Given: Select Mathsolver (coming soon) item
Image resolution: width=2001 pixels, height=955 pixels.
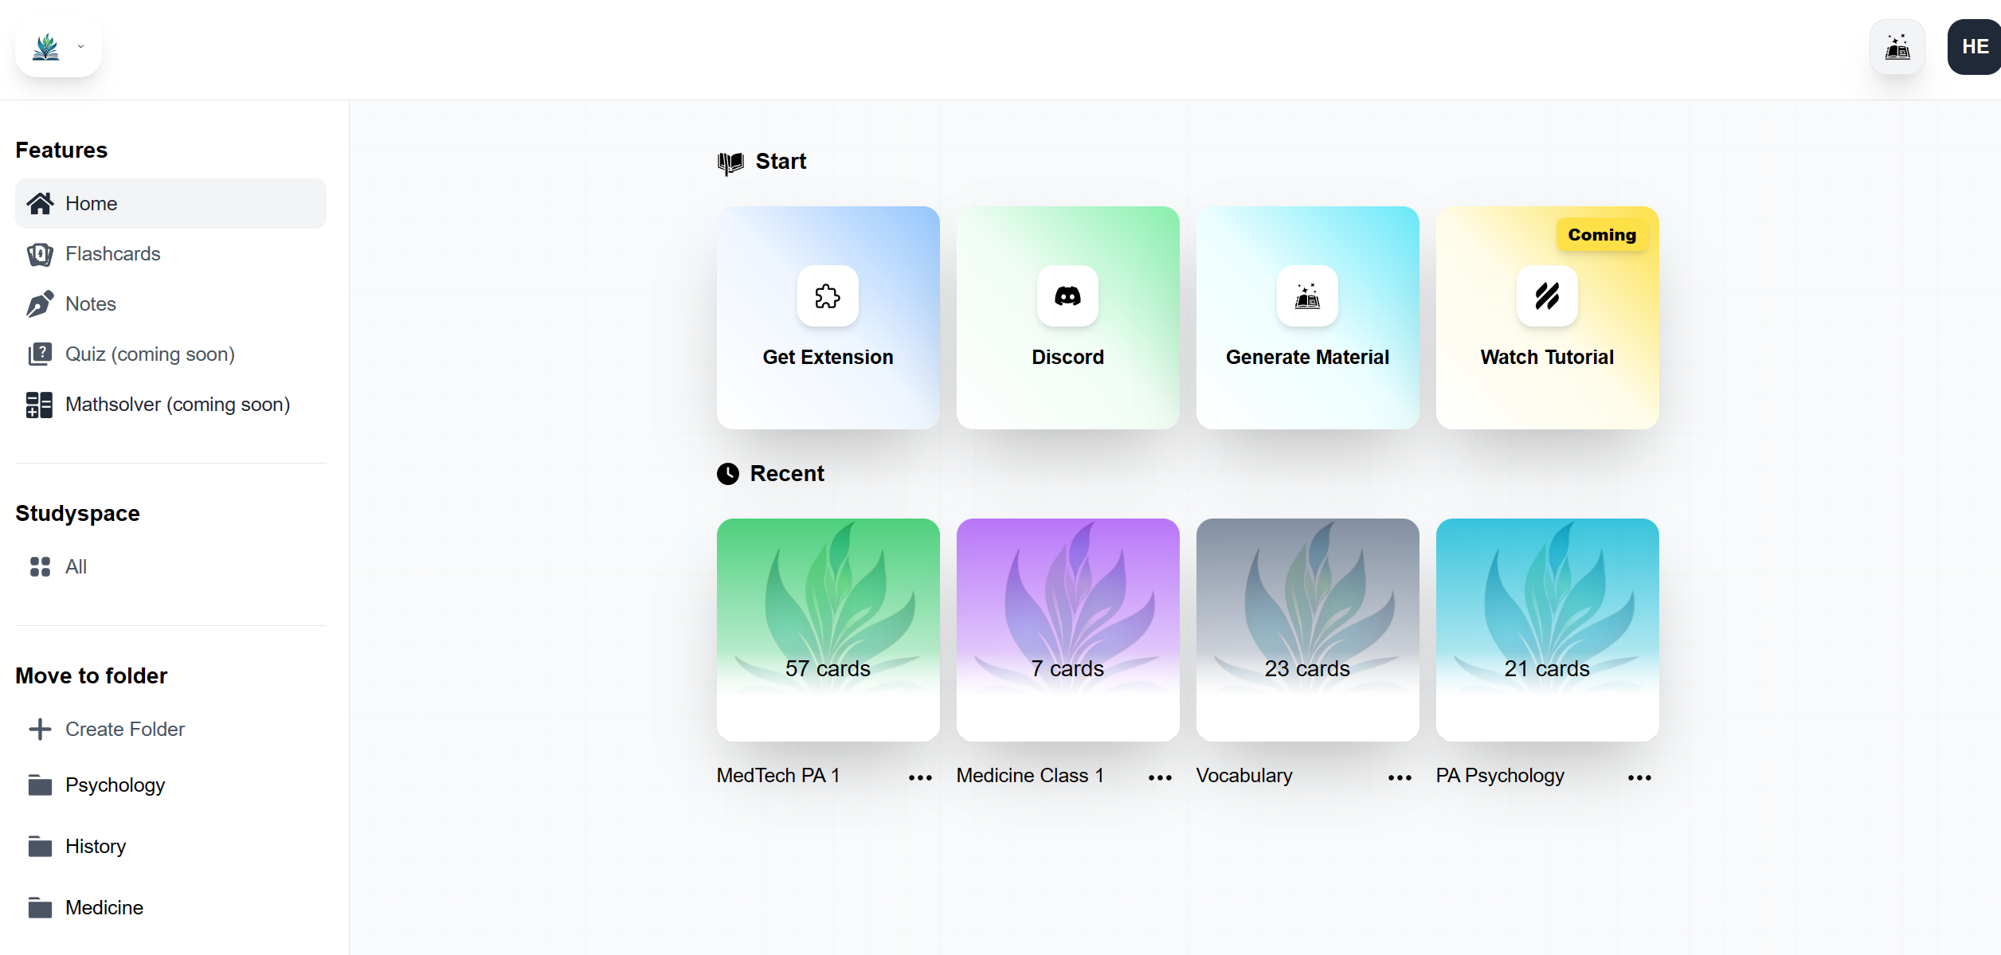Looking at the screenshot, I should coord(177,404).
